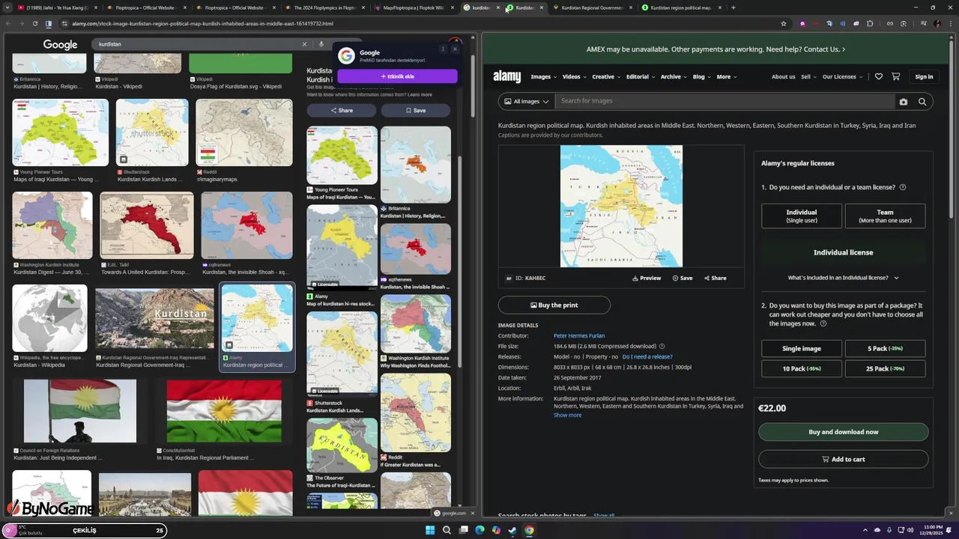Expand the Editorial menu on Alamy
The height and width of the screenshot is (539, 959).
pos(641,77)
